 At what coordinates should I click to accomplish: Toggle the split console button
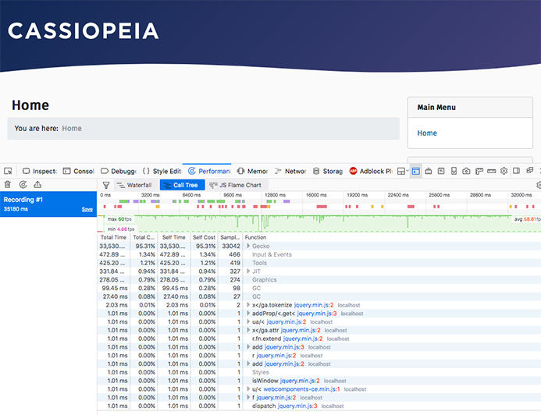416,171
